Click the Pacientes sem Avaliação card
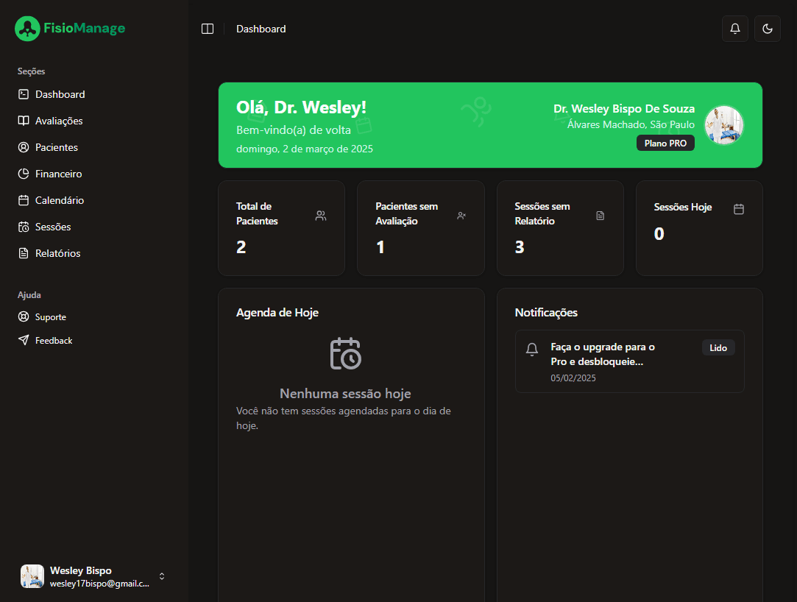This screenshot has width=797, height=602. [420, 228]
